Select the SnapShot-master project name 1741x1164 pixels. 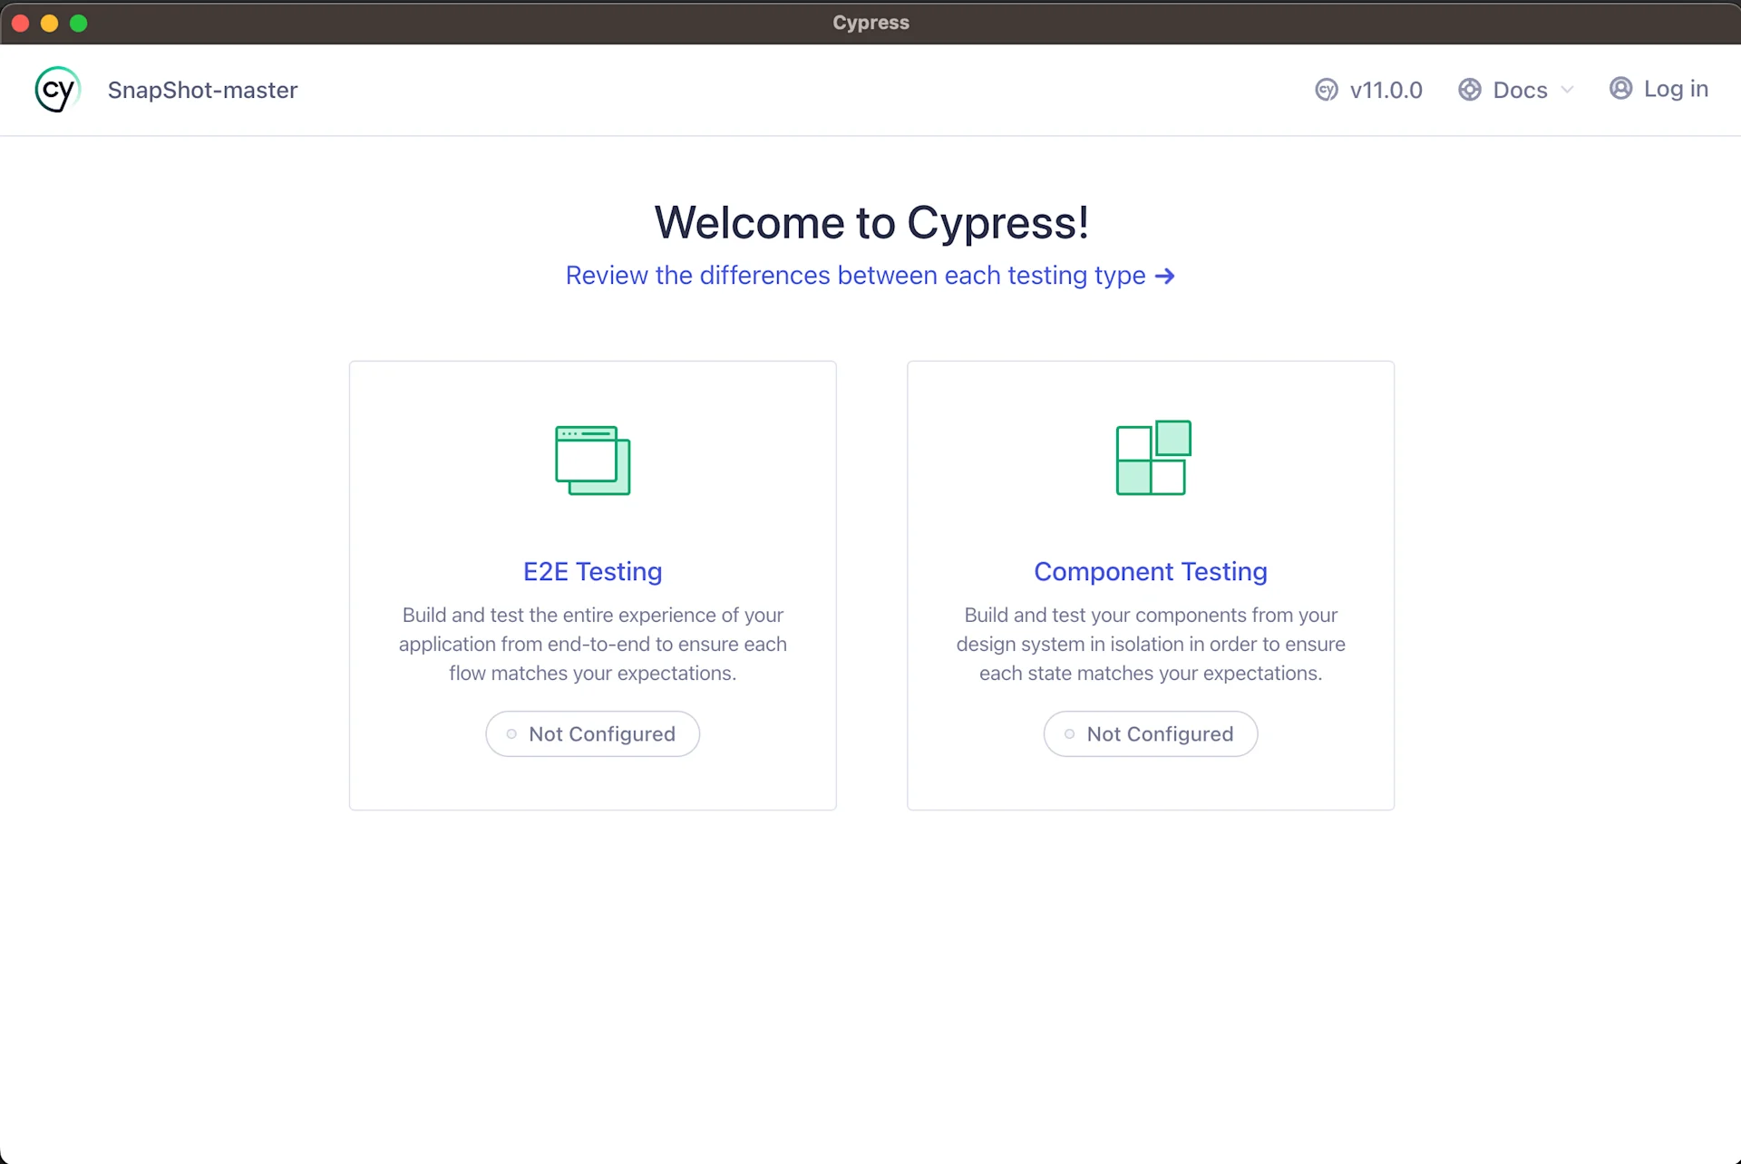click(202, 90)
